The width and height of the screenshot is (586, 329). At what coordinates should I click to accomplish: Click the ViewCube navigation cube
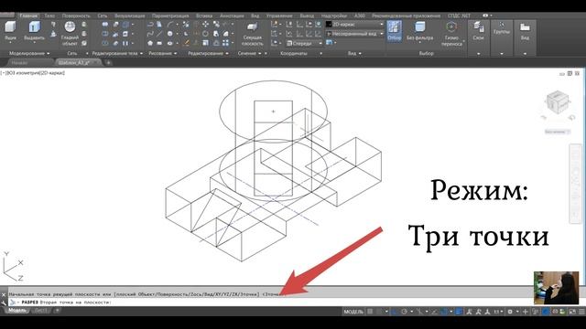[558, 101]
